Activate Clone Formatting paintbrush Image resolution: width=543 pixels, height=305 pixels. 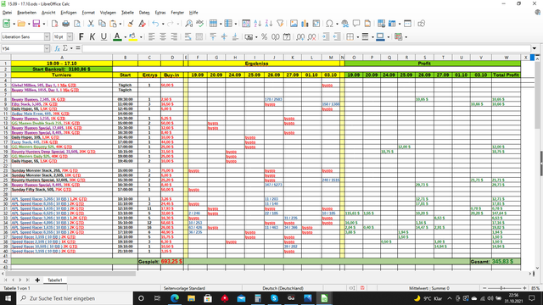point(131,24)
